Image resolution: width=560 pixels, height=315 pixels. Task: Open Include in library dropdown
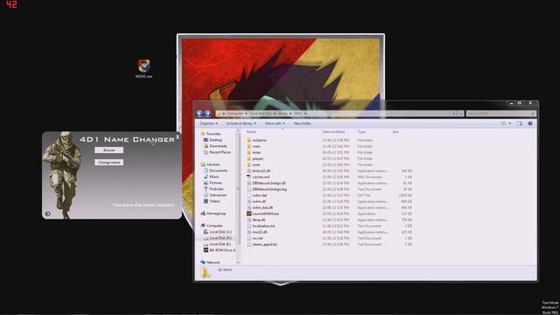241,123
